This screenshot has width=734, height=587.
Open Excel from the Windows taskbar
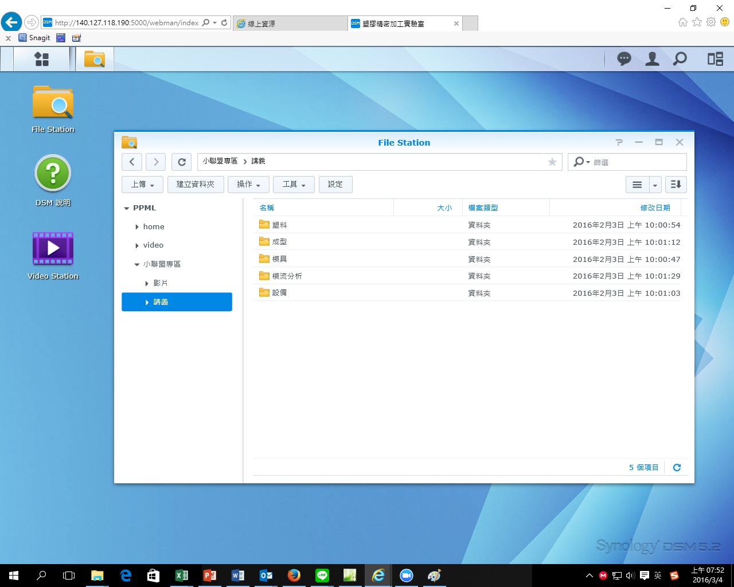[x=182, y=575]
